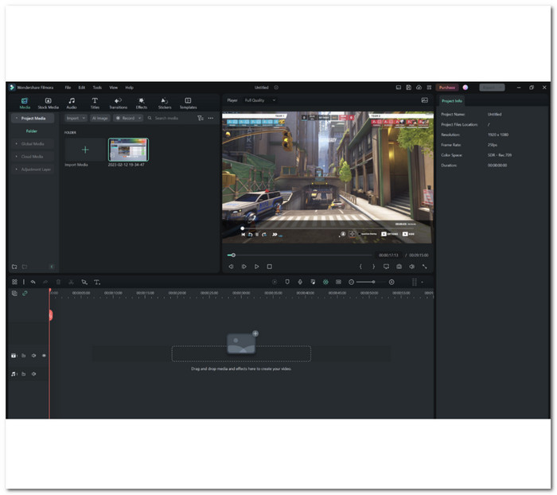Adjust the timeline zoom slider
The height and width of the screenshot is (495, 557).
373,282
